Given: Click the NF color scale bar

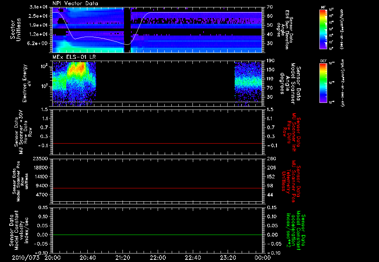Looking at the screenshot, I should (323, 29).
